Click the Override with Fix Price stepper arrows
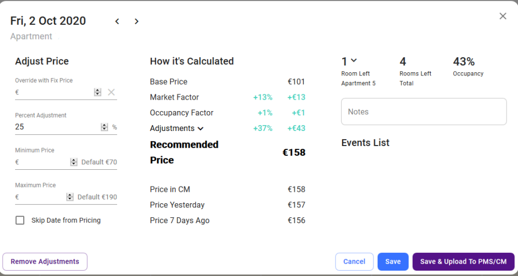Image resolution: width=518 pixels, height=276 pixels. tap(98, 92)
